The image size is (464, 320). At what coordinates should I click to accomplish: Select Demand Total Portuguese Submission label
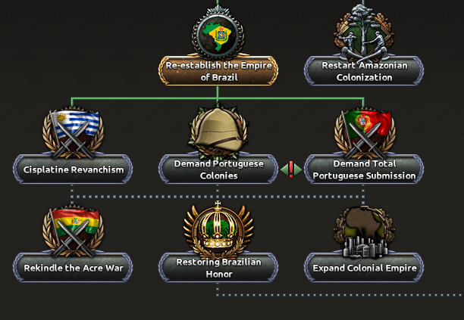click(x=364, y=169)
